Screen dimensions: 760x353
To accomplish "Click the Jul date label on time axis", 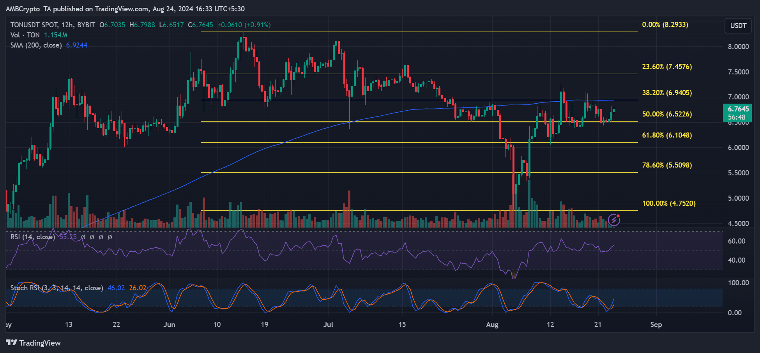I will click(x=328, y=325).
